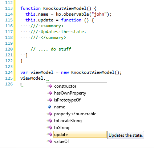Pick the 'name' property suggestion
This screenshot has height=148, width=154.
[x=76, y=107]
